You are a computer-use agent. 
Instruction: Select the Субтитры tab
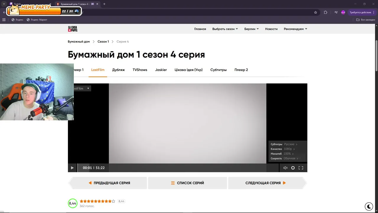(219, 70)
